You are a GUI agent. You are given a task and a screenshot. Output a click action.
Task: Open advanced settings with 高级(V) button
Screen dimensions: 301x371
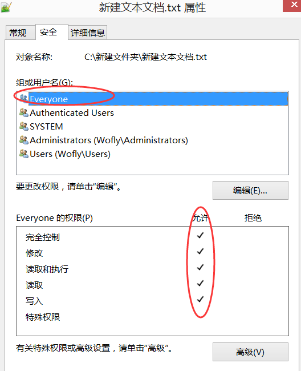(x=250, y=352)
